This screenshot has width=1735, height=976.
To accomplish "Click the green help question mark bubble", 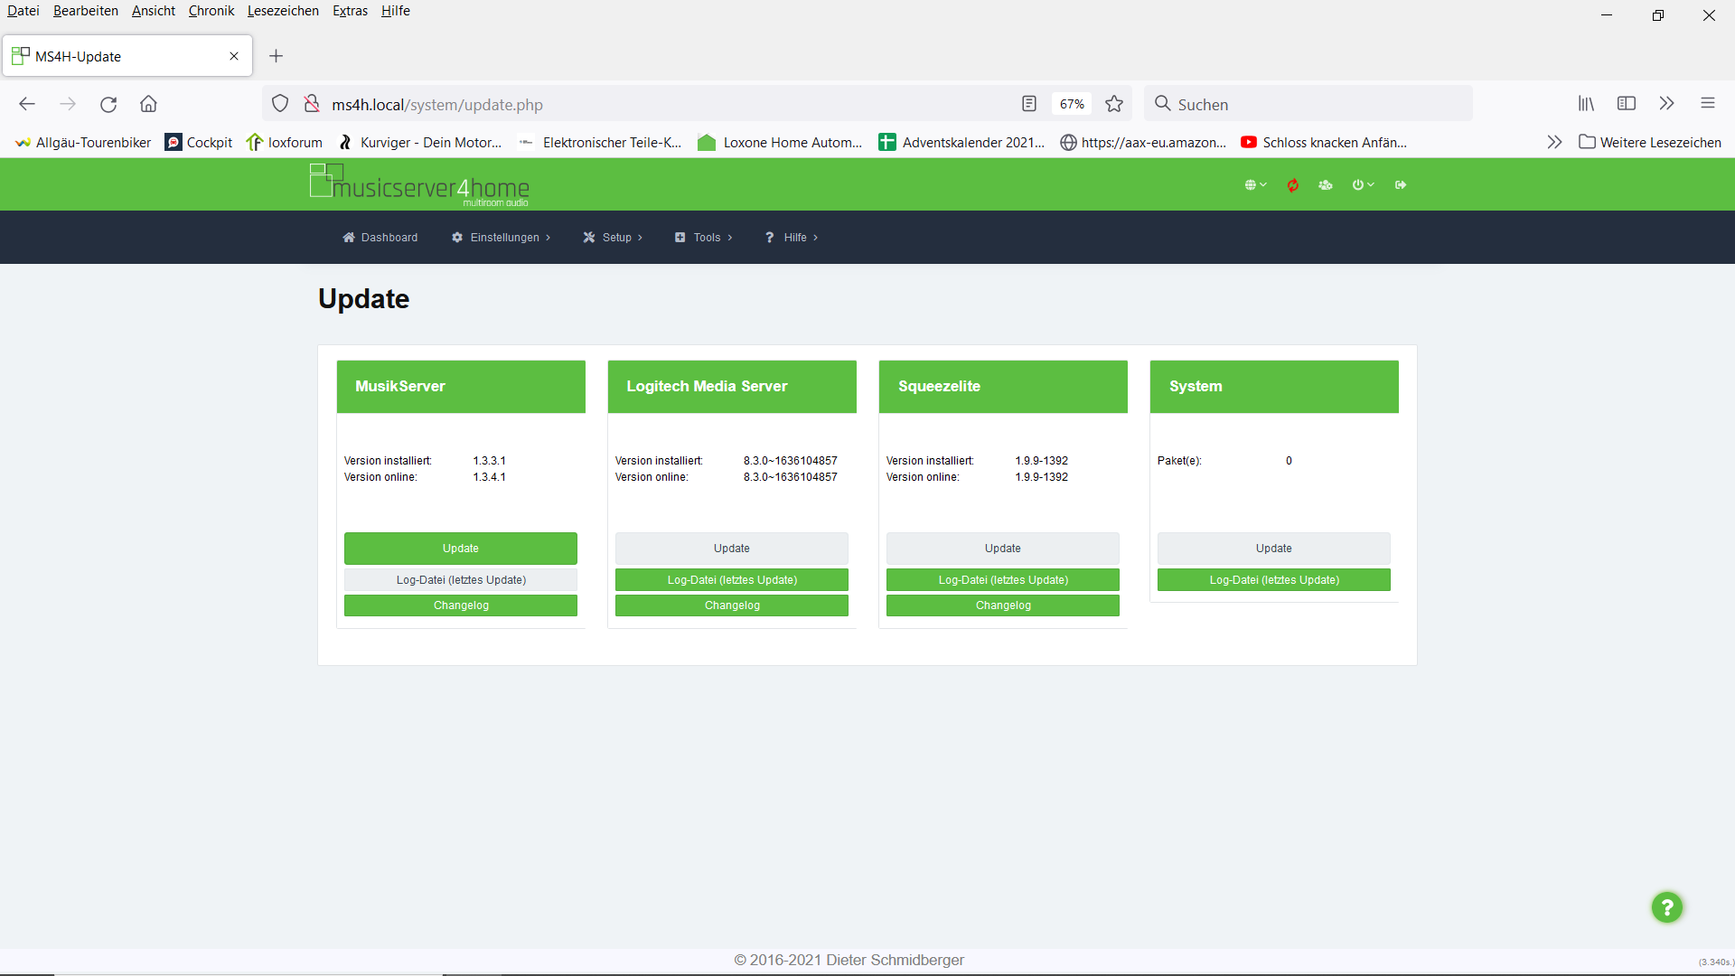I will coord(1666,907).
